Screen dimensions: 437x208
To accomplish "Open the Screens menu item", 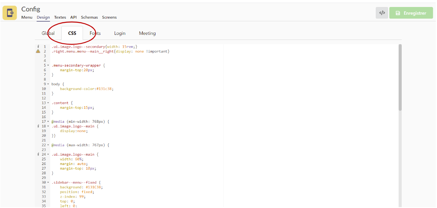I will click(109, 17).
